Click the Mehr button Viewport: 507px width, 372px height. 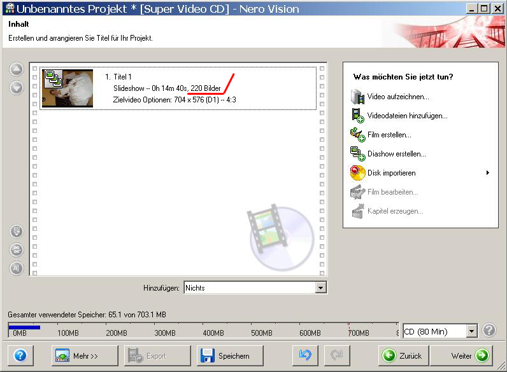[85, 355]
